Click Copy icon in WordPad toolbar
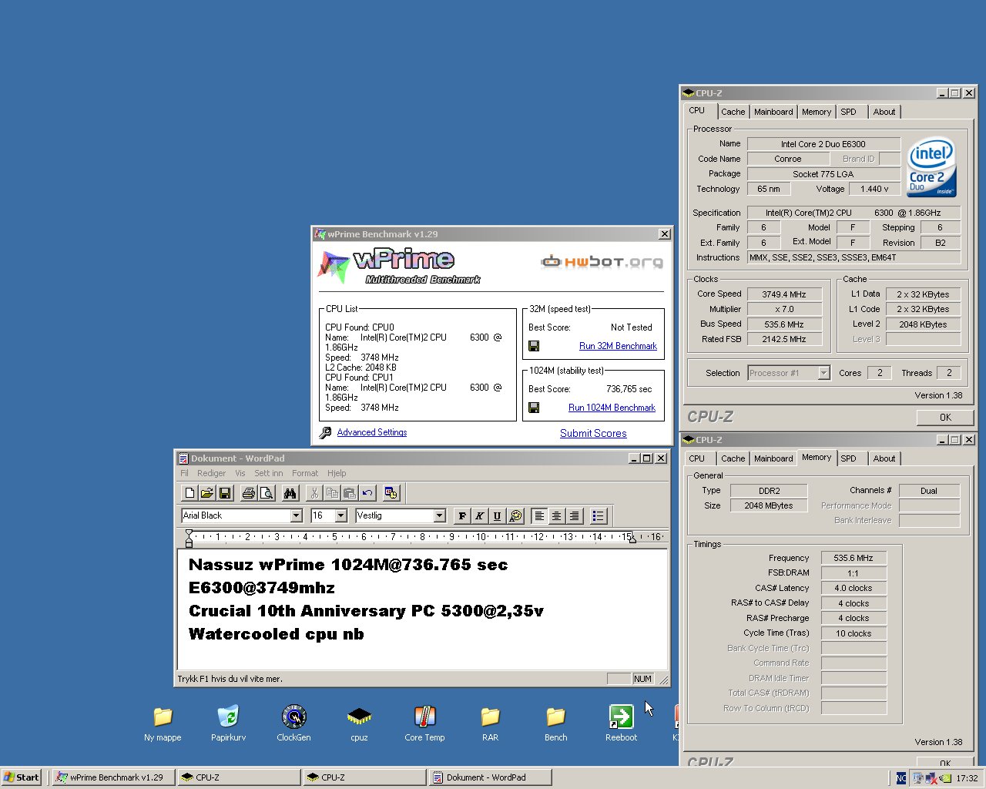Image resolution: width=986 pixels, height=789 pixels. [x=332, y=493]
